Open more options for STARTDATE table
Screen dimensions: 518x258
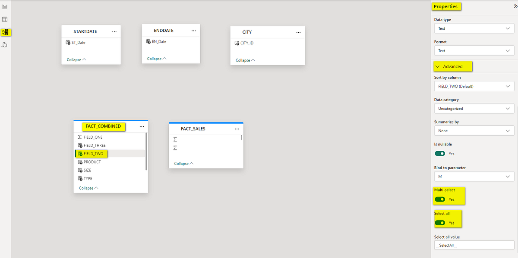(x=114, y=31)
